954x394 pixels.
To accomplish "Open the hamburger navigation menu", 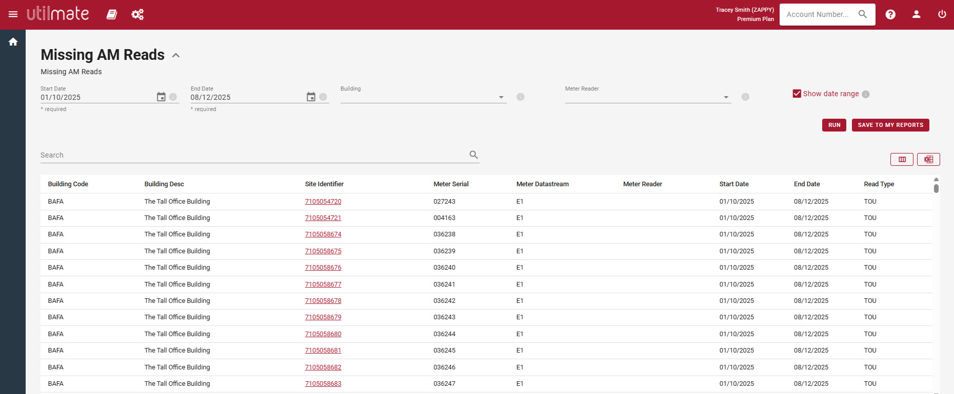I will 13,14.
